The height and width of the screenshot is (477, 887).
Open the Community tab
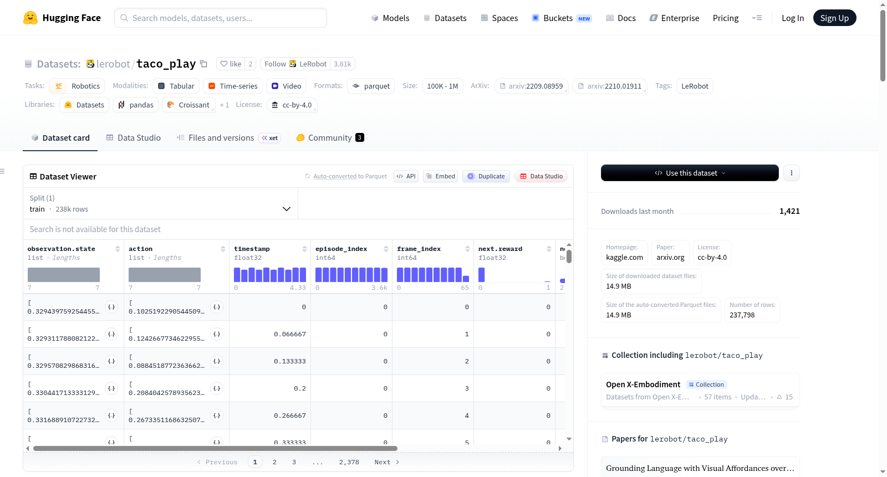click(x=330, y=137)
